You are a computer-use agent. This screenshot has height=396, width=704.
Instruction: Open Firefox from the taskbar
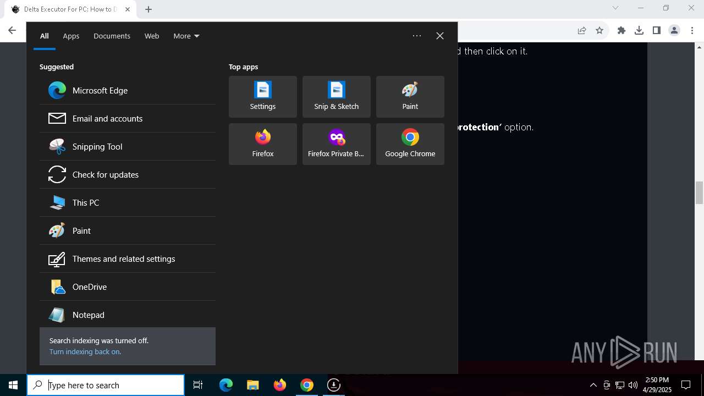pyautogui.click(x=280, y=385)
